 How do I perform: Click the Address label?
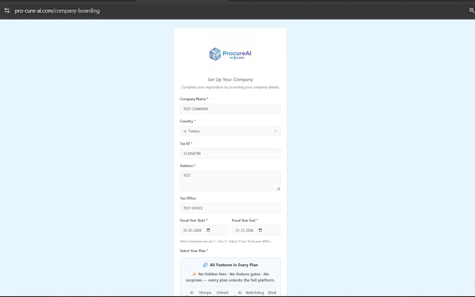coord(188,166)
